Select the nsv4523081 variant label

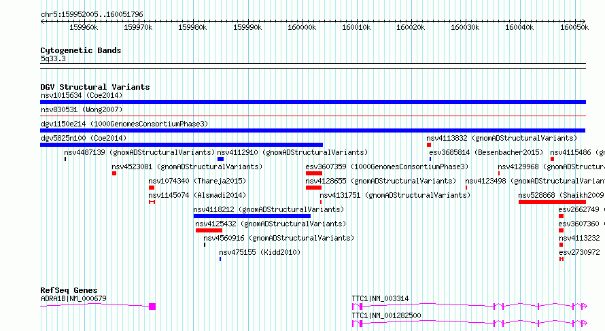[187, 167]
